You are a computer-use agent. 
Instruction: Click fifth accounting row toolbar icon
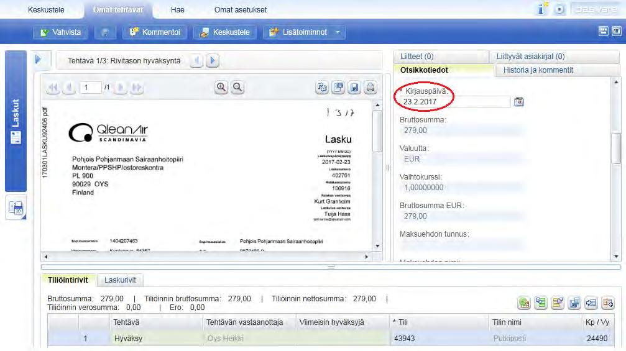click(x=591, y=303)
